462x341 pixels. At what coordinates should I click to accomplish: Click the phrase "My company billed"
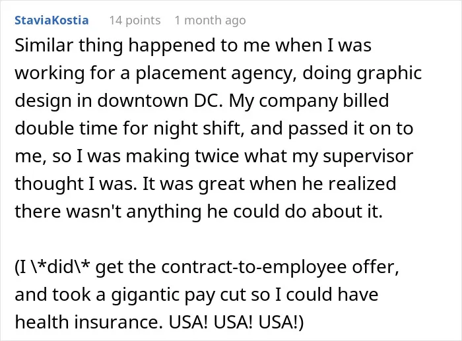tap(309, 100)
